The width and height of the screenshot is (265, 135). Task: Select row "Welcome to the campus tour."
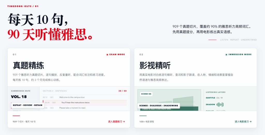point(85,97)
